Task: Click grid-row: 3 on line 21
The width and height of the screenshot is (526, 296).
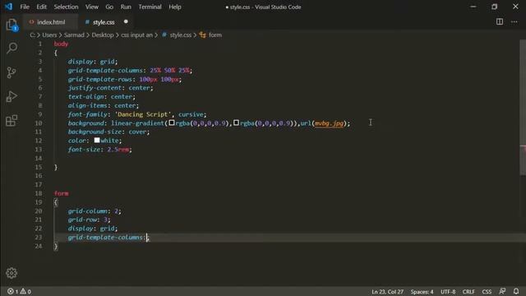Action: [90, 220]
